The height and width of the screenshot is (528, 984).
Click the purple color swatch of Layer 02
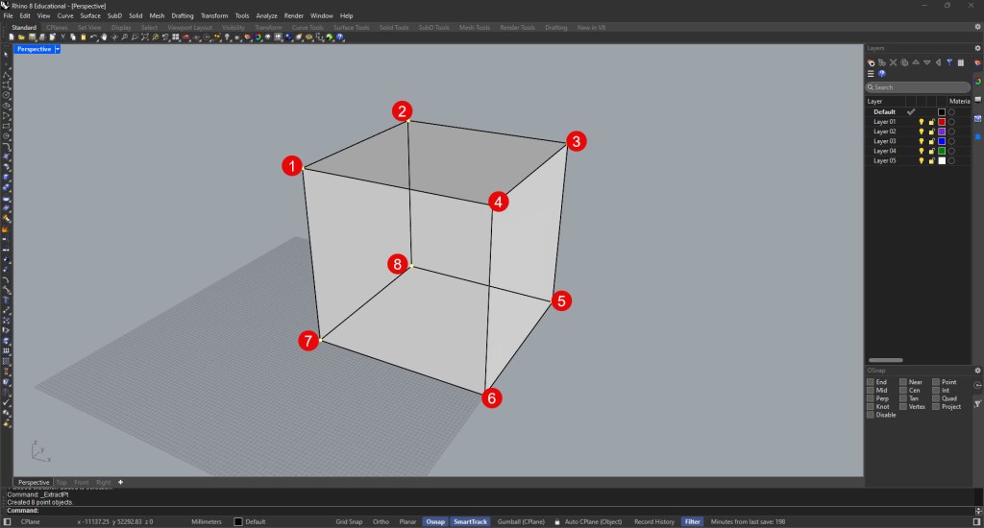(942, 132)
